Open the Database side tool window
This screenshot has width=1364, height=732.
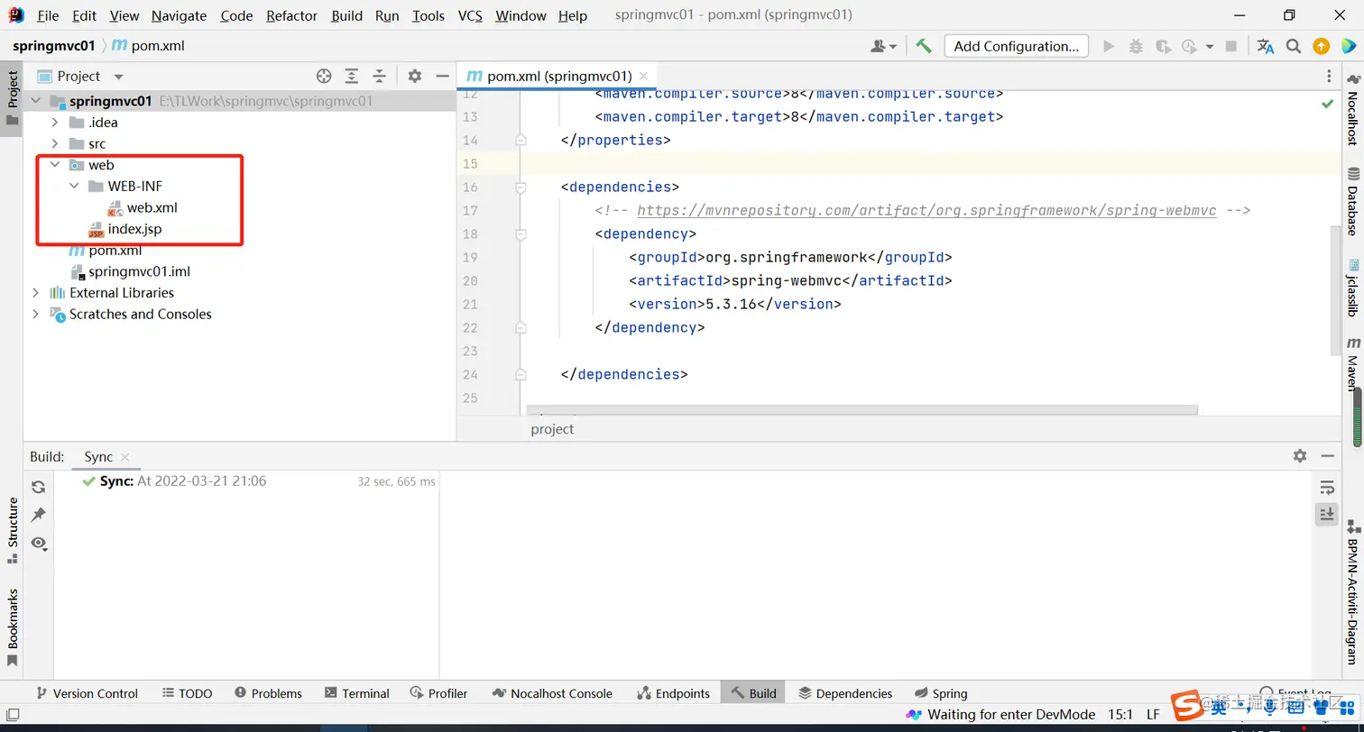point(1352,201)
